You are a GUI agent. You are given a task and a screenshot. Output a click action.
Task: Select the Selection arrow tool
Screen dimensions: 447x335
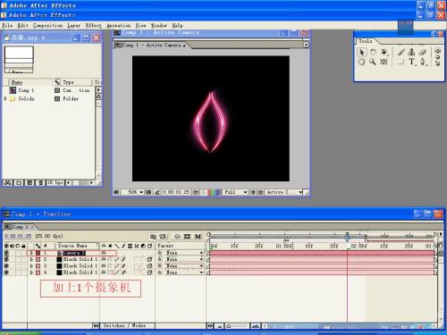tap(361, 53)
